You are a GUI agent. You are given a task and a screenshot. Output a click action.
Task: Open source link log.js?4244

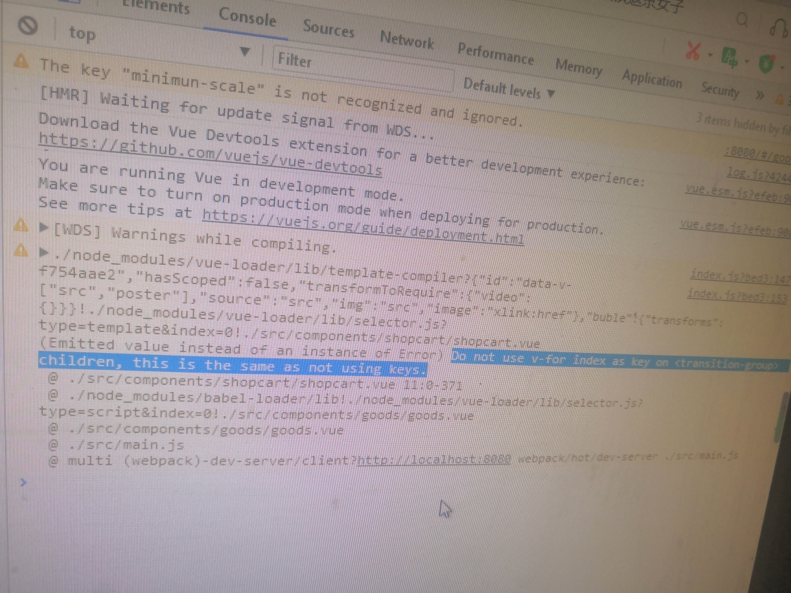758,174
